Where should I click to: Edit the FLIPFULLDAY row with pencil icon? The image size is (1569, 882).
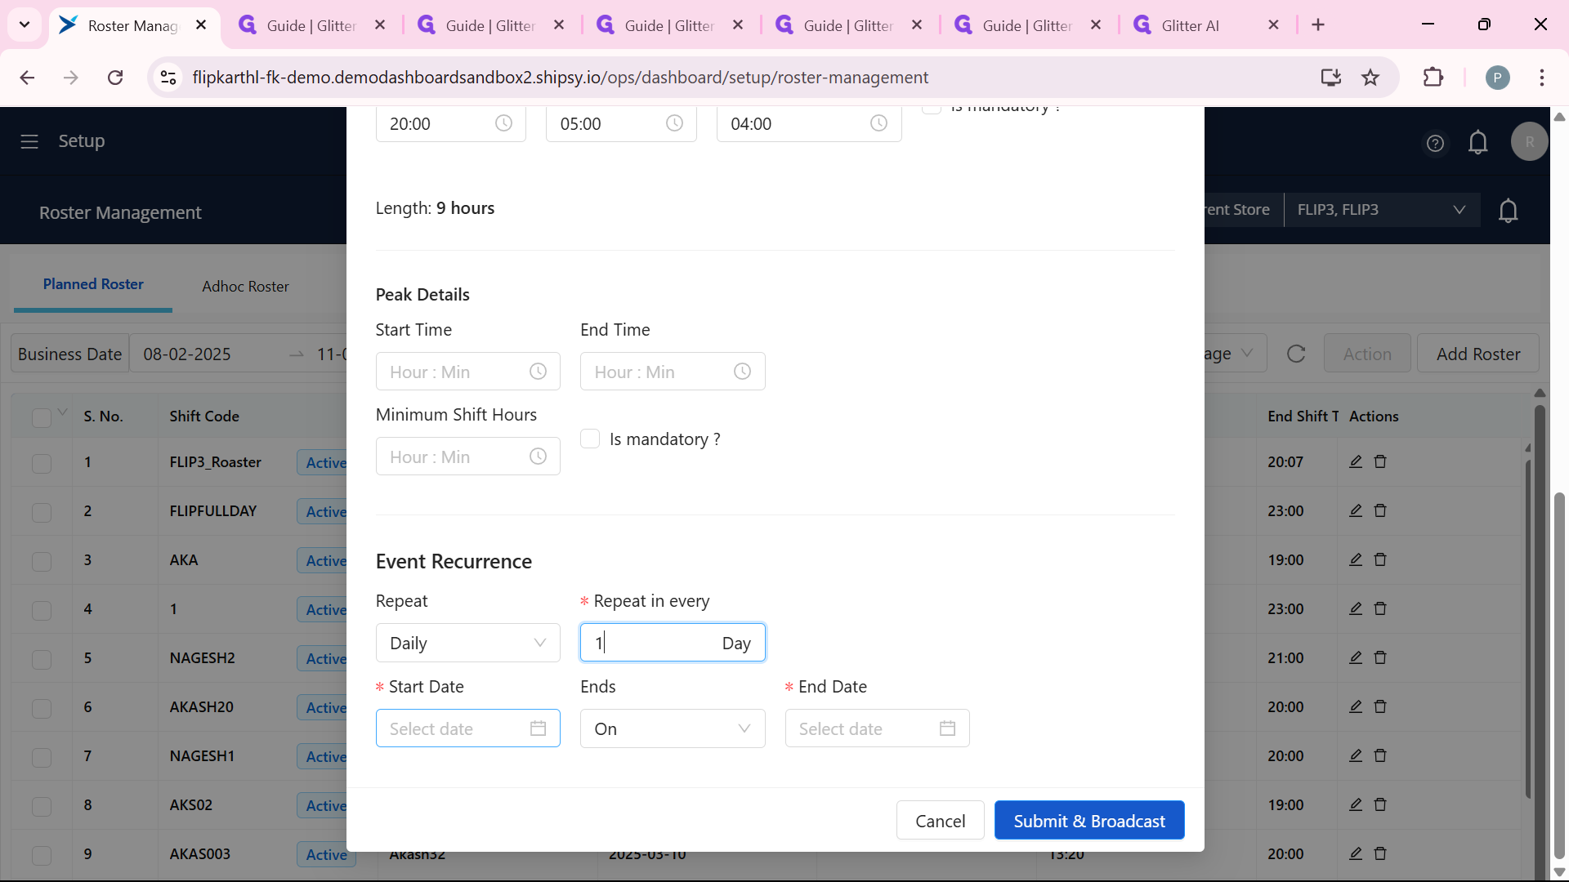click(x=1356, y=510)
